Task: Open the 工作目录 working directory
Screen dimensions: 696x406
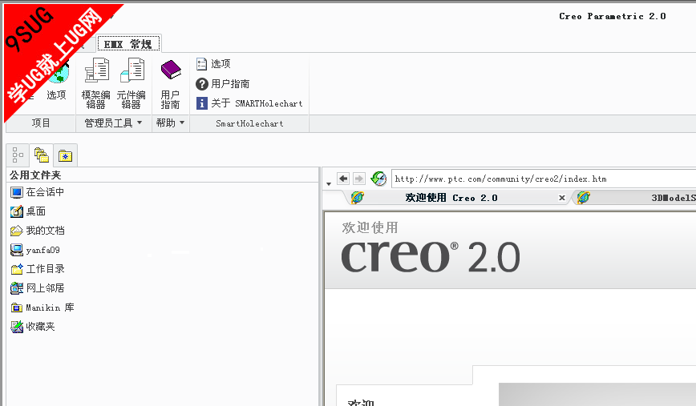Action: tap(37, 268)
